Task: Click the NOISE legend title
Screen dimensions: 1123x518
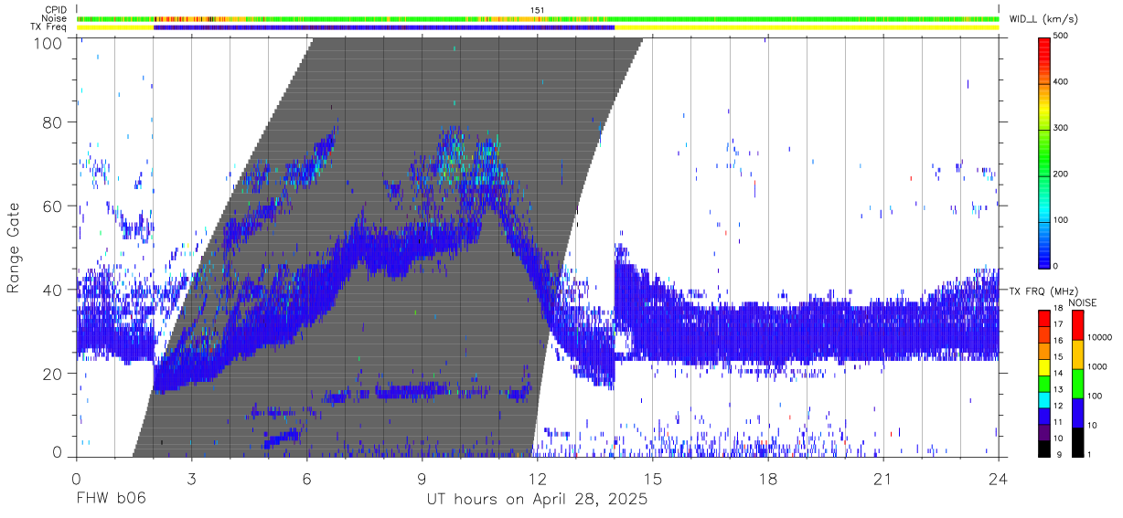Action: [1084, 302]
